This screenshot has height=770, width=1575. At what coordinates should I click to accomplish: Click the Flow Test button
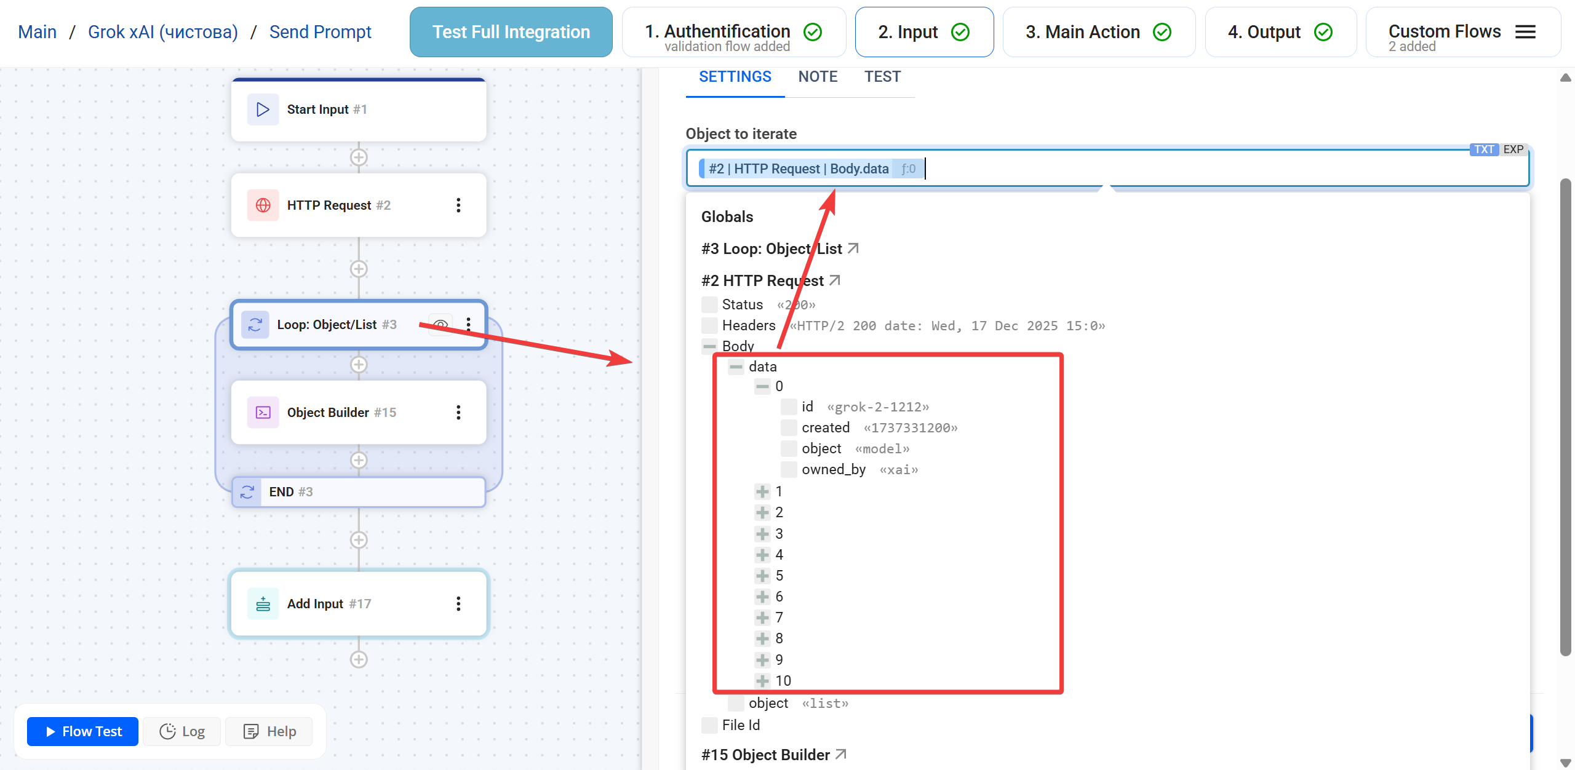click(x=82, y=731)
